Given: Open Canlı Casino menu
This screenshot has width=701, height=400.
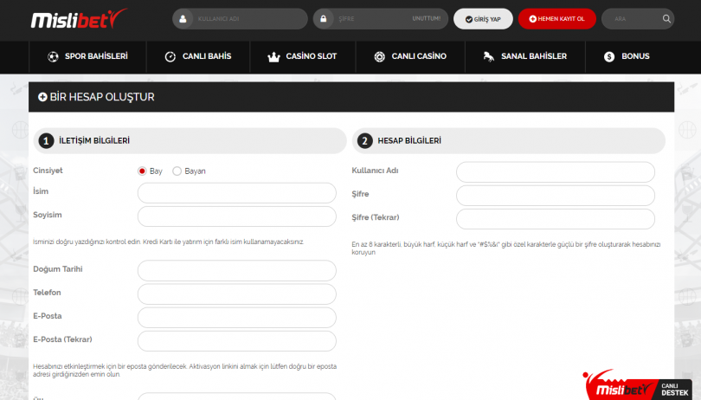Looking at the screenshot, I should pyautogui.click(x=410, y=57).
